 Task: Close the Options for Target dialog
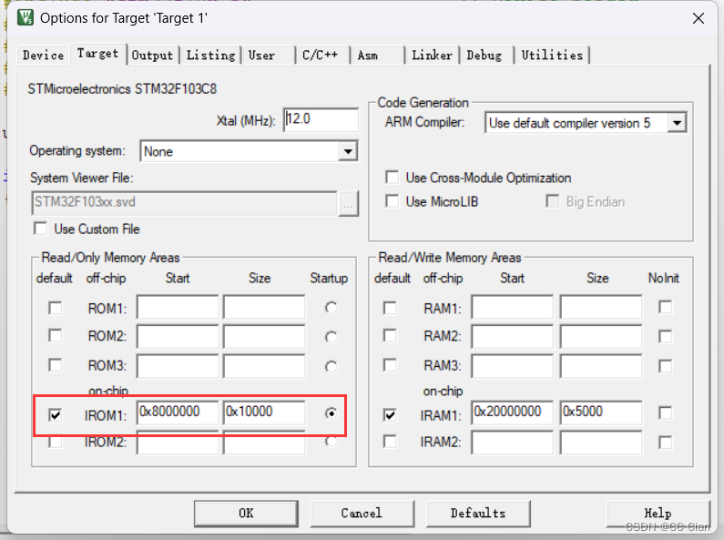pyautogui.click(x=699, y=18)
